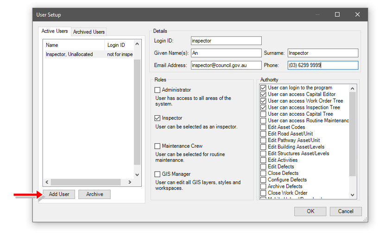Confirm changes with the OK button

[x=310, y=211]
